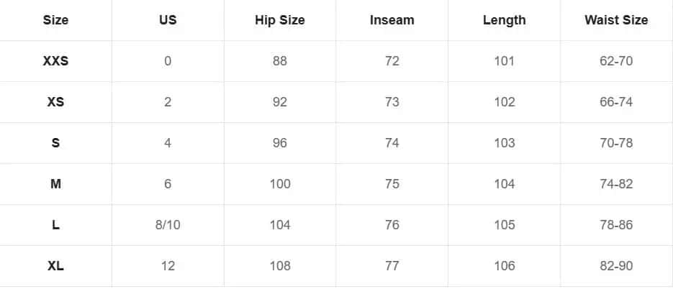673x289 pixels.
Task: Click the 8/10 US size cell
Action: click(x=168, y=225)
